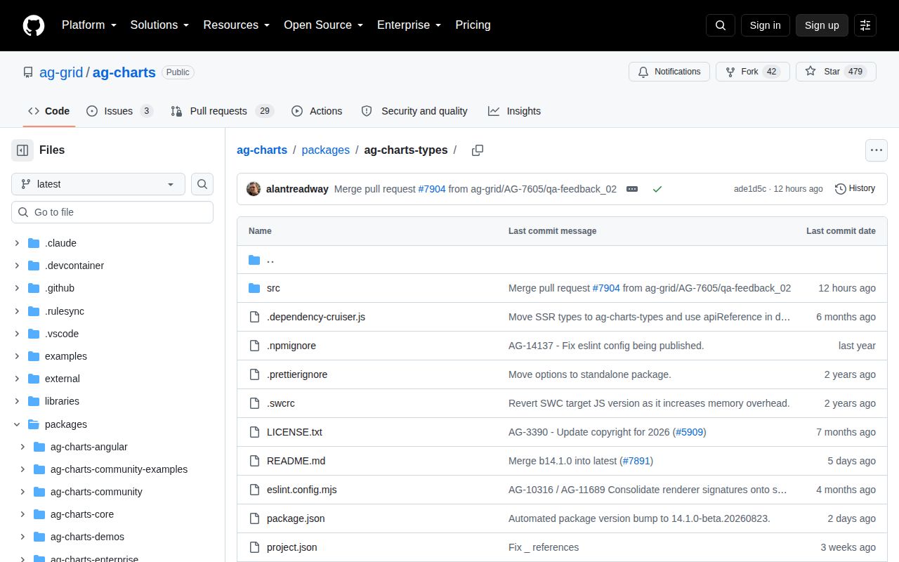Open History for this folder
The image size is (899, 562).
(x=855, y=188)
